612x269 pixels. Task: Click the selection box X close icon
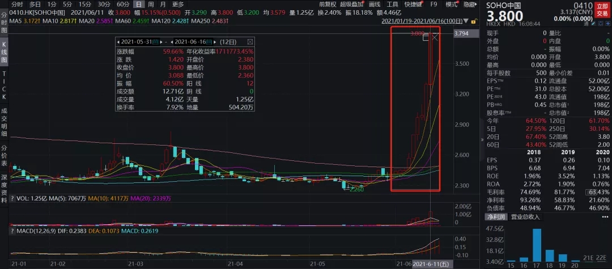(x=435, y=37)
